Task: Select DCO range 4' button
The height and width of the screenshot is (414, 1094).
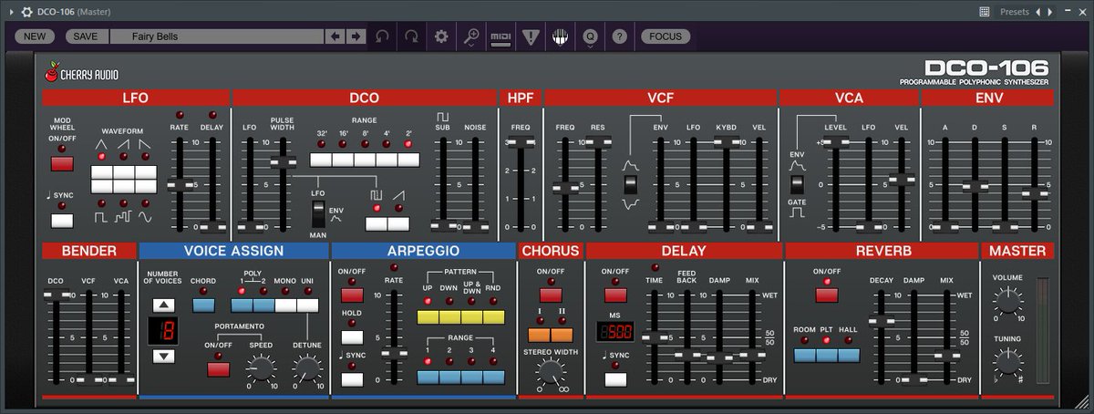Action: pyautogui.click(x=387, y=160)
